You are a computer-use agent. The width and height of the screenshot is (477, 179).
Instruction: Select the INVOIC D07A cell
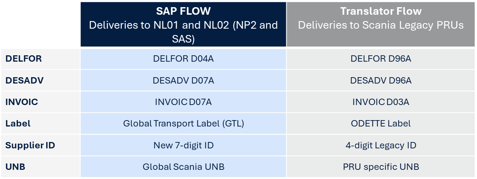[x=183, y=102]
